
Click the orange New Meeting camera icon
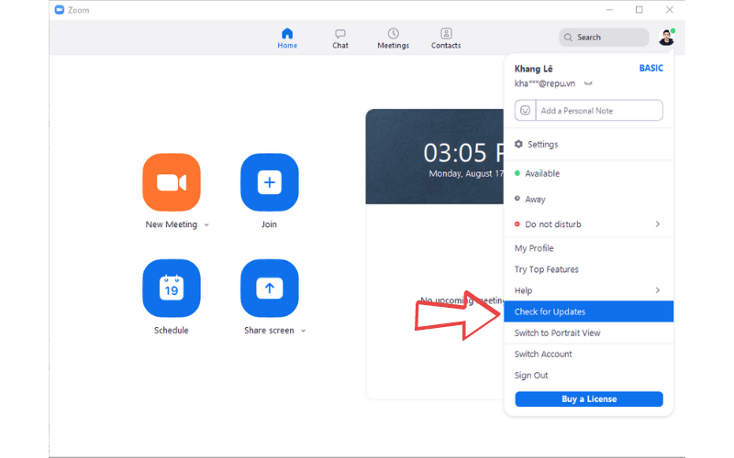[172, 182]
